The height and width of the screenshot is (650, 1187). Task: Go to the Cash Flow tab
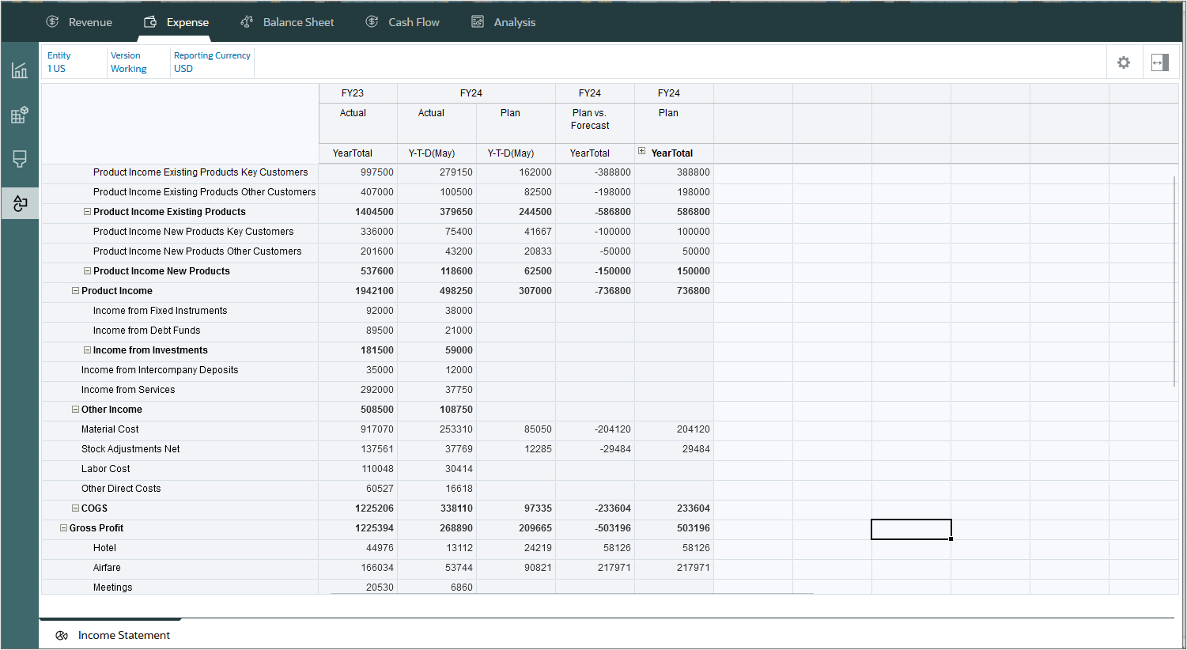click(x=403, y=22)
